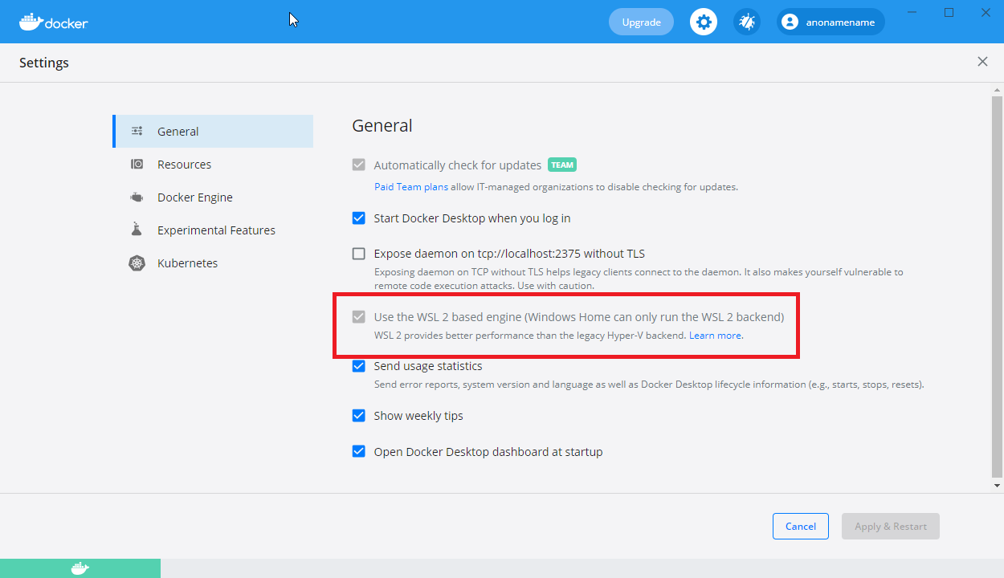Close the Settings panel with the X
The width and height of the screenshot is (1004, 578).
tap(982, 62)
